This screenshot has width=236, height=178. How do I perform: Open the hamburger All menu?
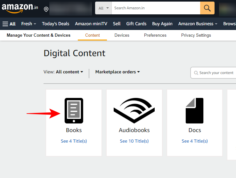coord(9,24)
